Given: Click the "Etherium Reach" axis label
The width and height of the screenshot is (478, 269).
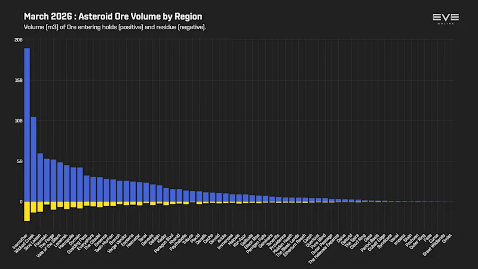Looking at the screenshot, I should point(295,245).
